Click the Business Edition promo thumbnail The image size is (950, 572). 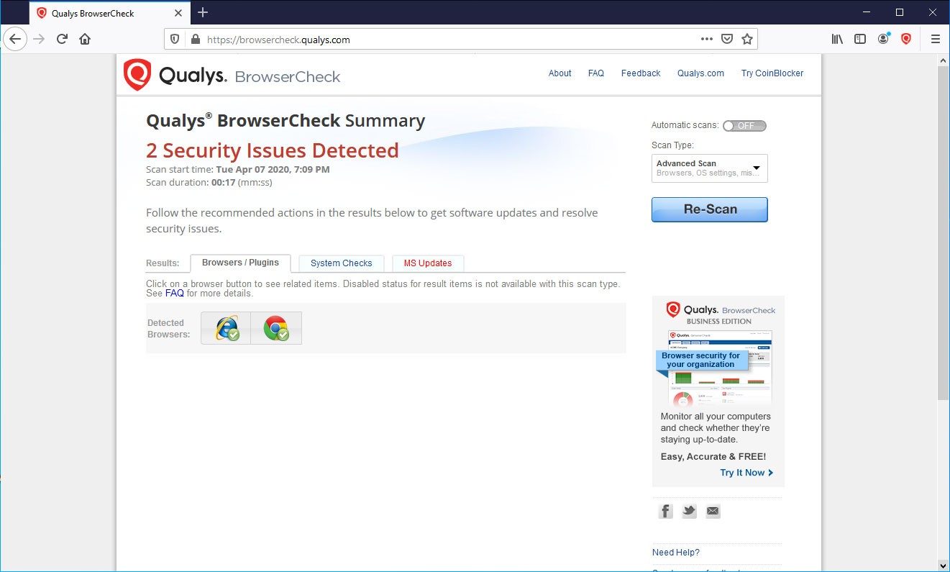(x=718, y=367)
